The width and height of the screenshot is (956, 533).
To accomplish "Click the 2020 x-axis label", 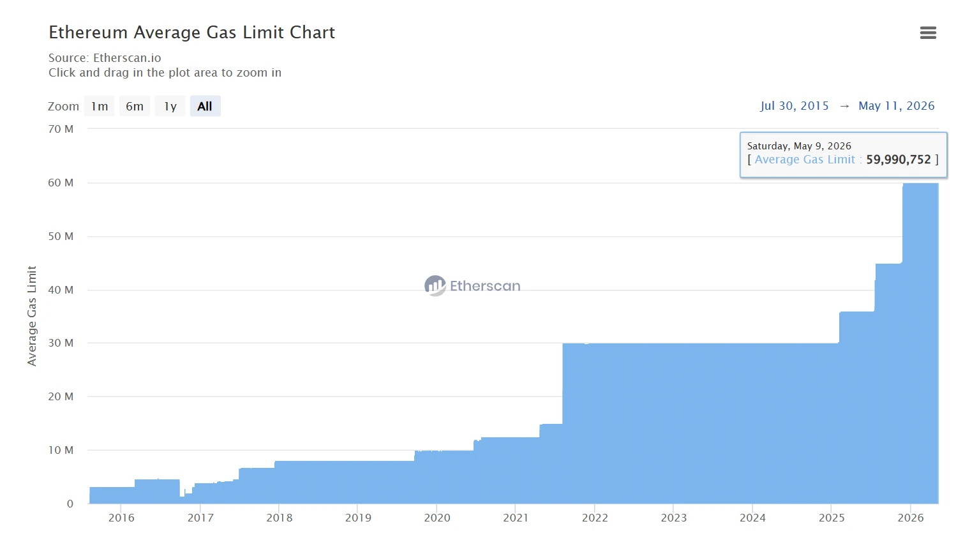I will click(437, 518).
